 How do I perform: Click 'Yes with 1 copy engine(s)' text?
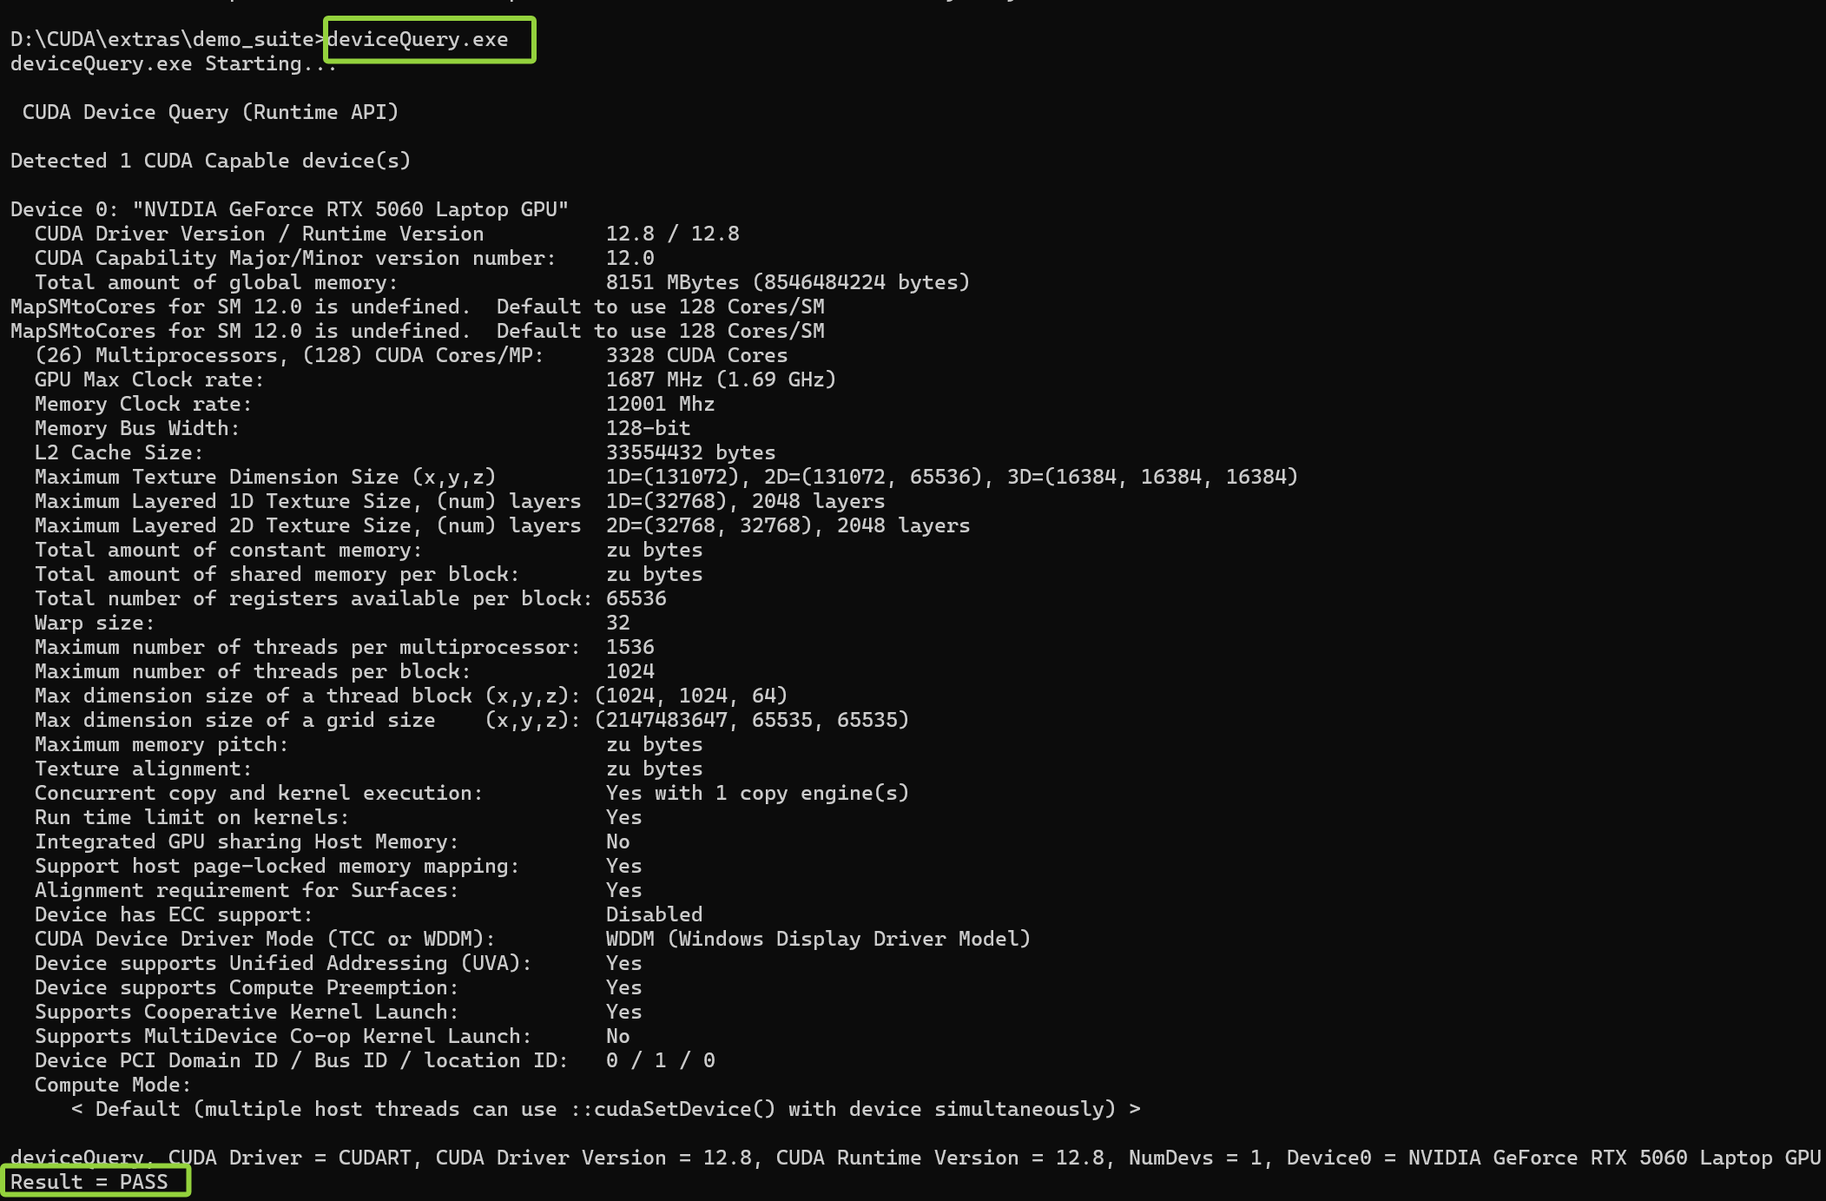pos(757,794)
